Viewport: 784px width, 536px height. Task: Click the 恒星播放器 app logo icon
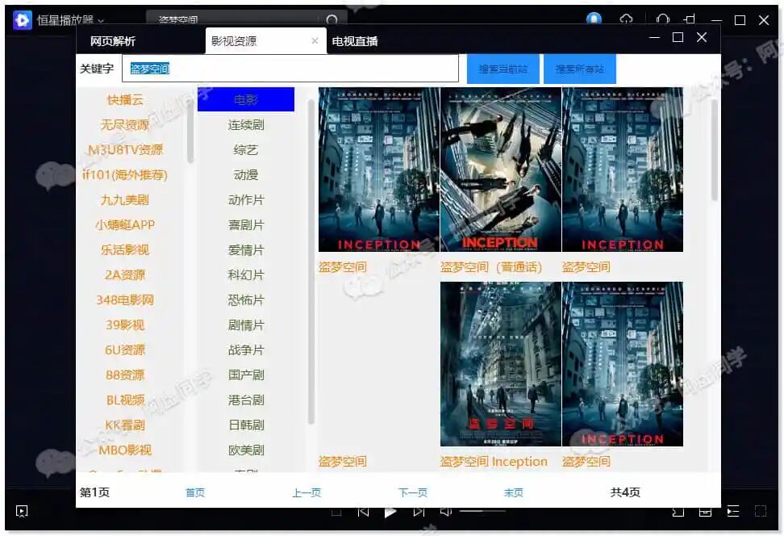pyautogui.click(x=22, y=20)
